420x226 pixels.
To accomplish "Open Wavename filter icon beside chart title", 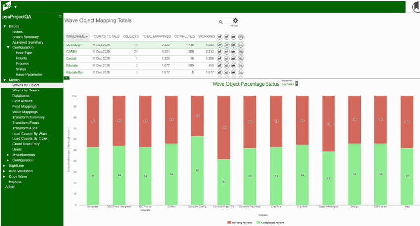I will click(x=297, y=84).
